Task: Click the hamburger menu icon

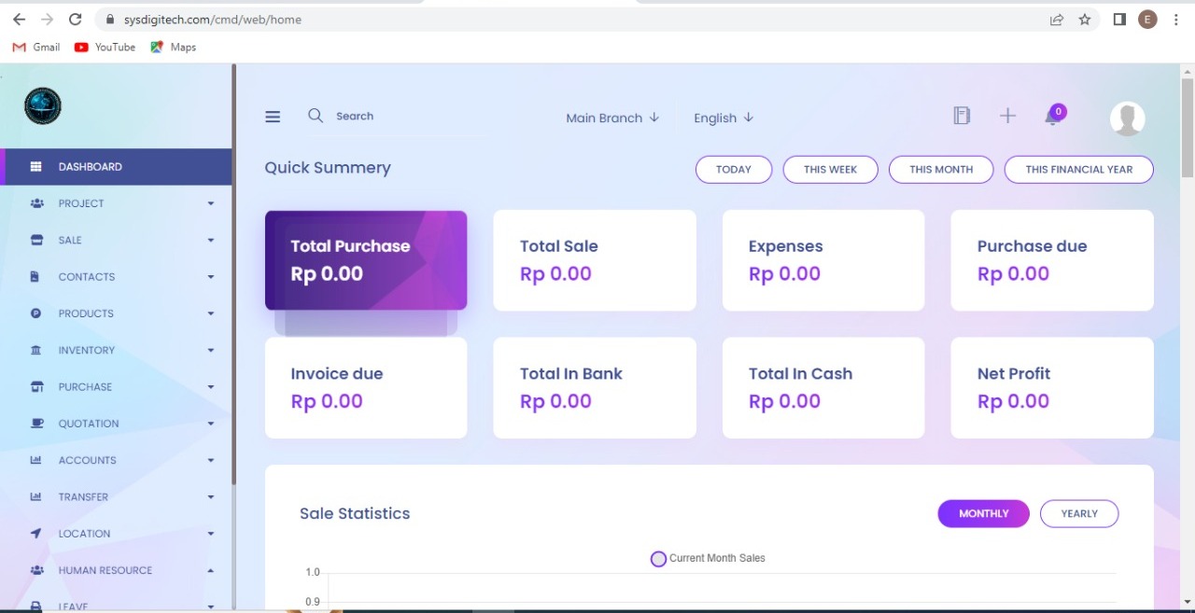Action: tap(273, 117)
